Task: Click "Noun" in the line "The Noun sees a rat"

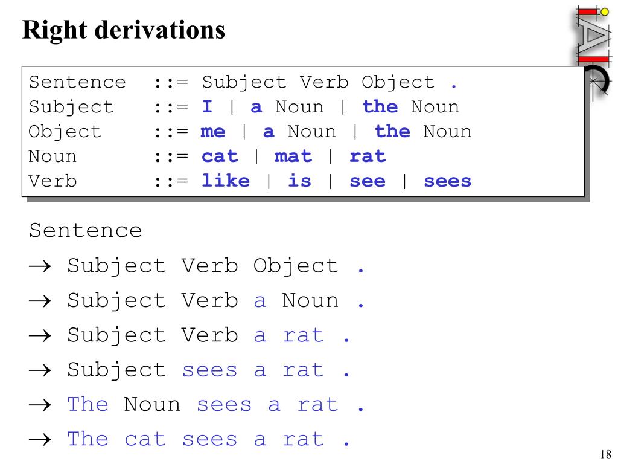Action: pyautogui.click(x=152, y=404)
